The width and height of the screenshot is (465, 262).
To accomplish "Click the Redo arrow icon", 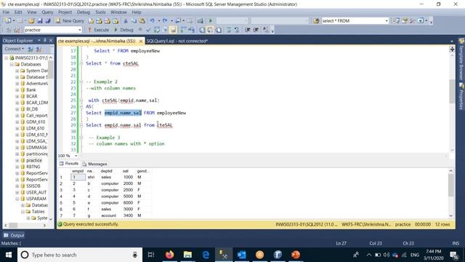I will pos(165,21).
